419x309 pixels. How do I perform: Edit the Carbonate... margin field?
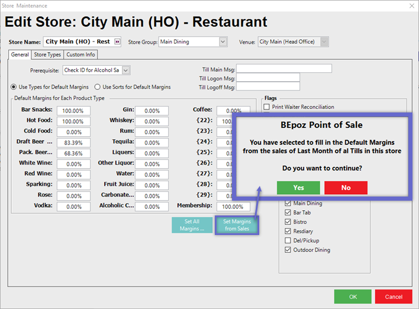tap(152, 196)
